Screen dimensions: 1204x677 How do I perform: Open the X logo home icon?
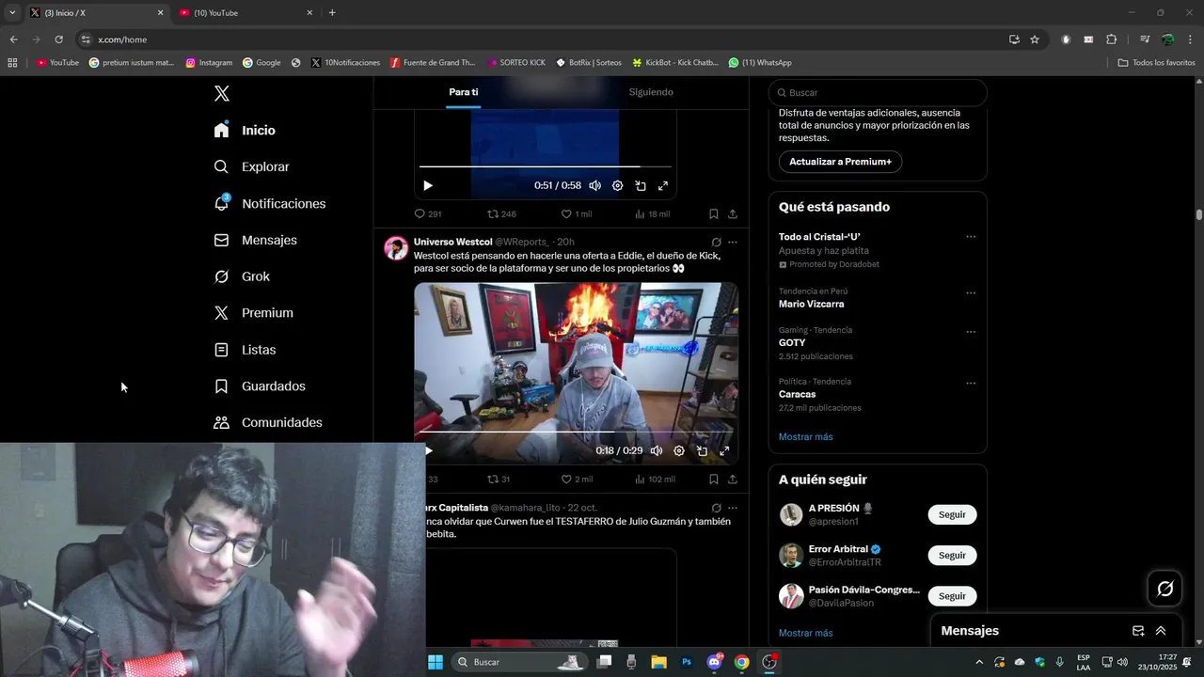coord(222,93)
